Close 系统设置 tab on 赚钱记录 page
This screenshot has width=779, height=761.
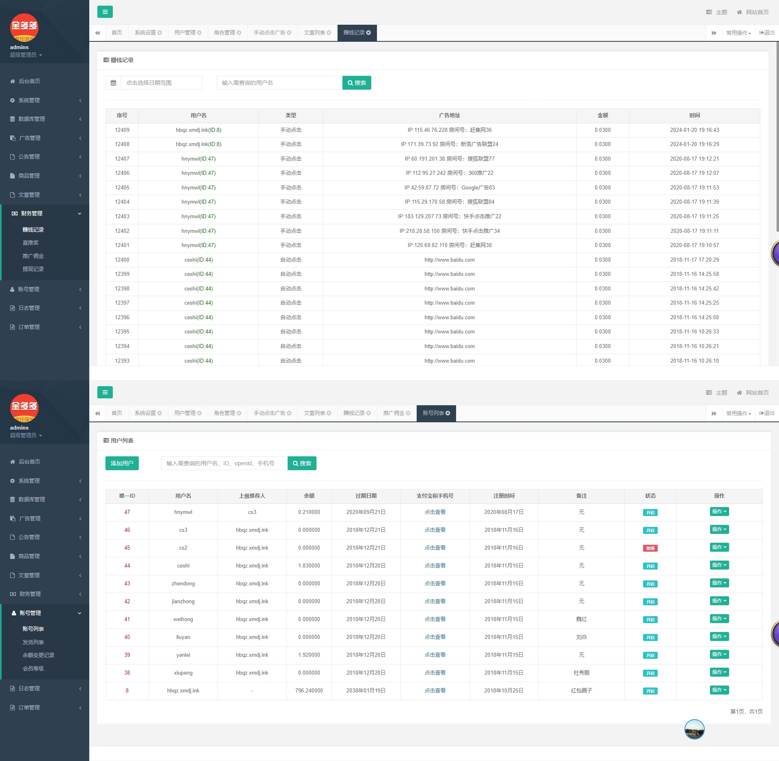[159, 32]
